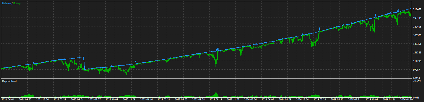The height and width of the screenshot is (102, 424).
Task: Click the 2025.07.31 date label
Action: tap(355, 99)
